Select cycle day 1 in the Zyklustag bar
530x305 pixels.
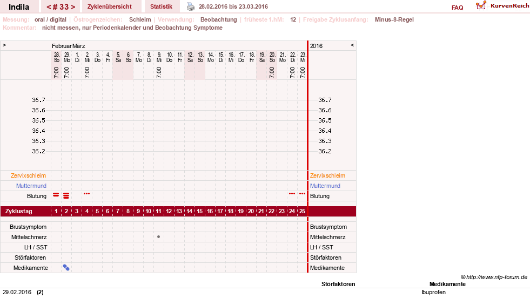tap(56, 211)
